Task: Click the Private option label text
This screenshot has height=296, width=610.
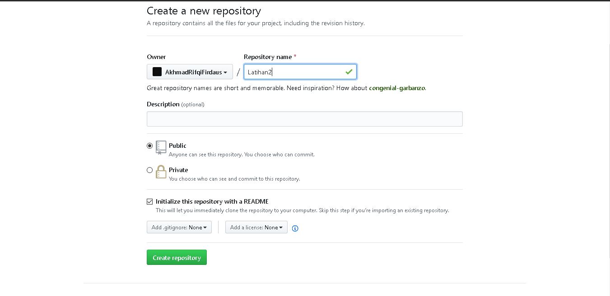Action: 178,170
